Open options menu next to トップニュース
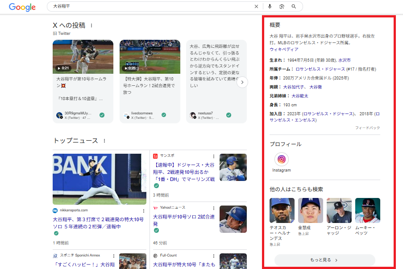This screenshot has width=403, height=269. coord(104,141)
